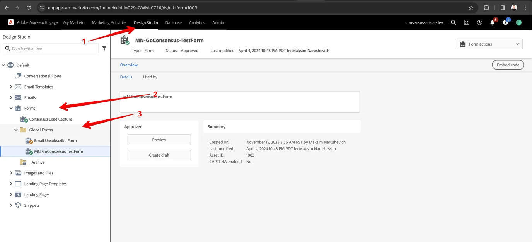Click Create draft button

pyautogui.click(x=159, y=155)
